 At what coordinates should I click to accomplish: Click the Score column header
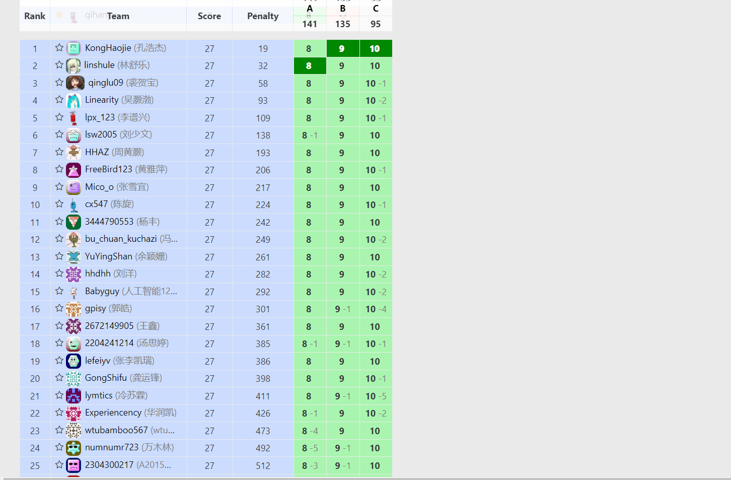(209, 16)
